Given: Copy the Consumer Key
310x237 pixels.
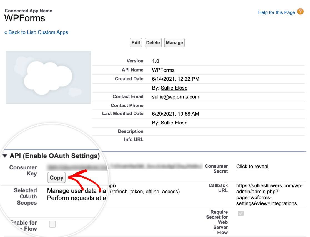Looking at the screenshot, I should (57, 178).
